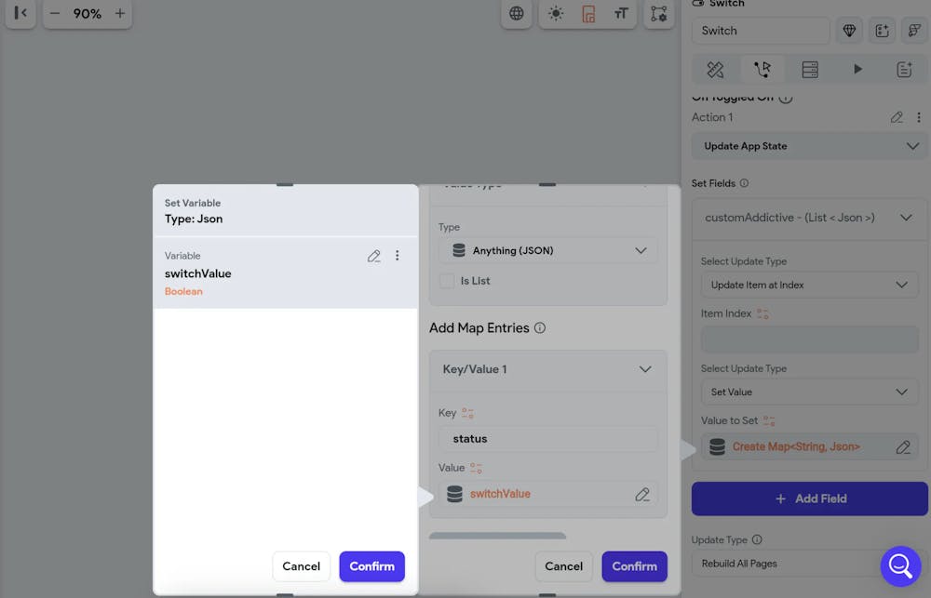
Task: Collapse the Key/Value 1 section
Action: coord(645,368)
